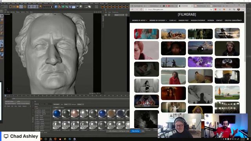Screen dimensions: 251x141
Task: Open the man in yellow beanie thumbnail
Action: click(x=227, y=77)
